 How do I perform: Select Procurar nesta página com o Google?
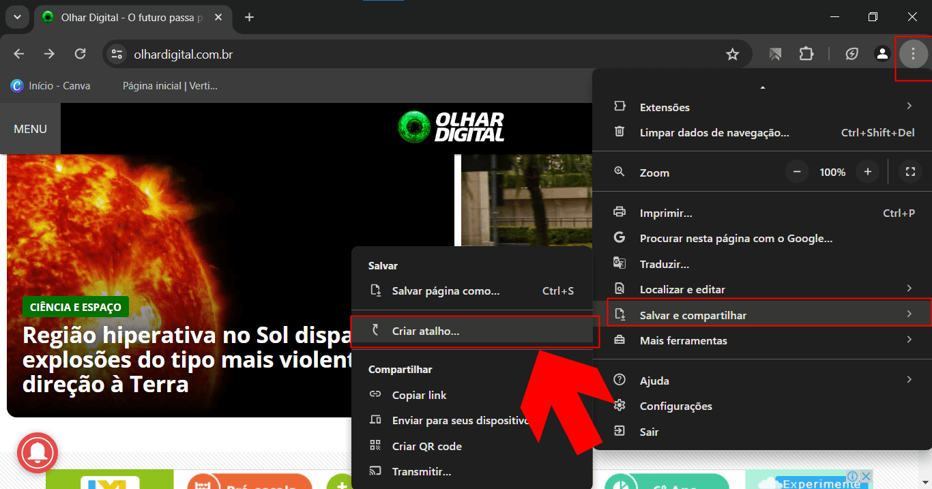click(762, 238)
